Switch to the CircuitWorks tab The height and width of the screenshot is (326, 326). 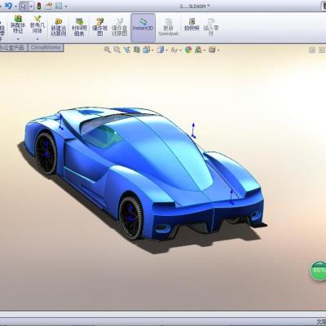[x=46, y=48]
